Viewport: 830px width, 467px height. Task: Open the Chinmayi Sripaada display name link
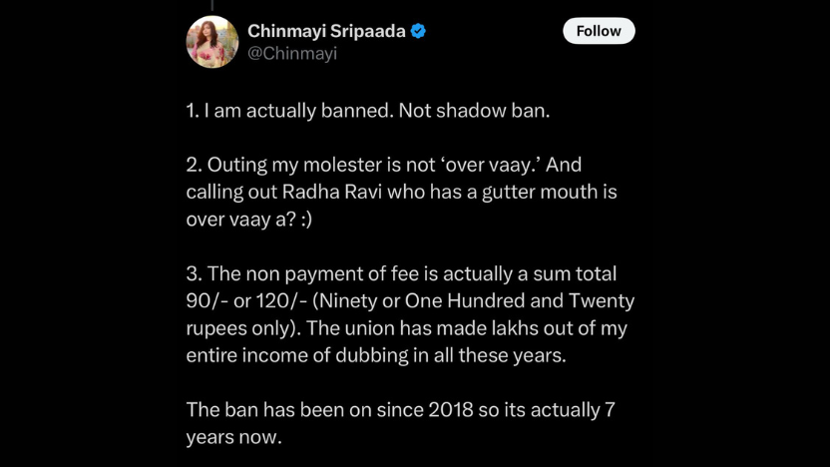326,31
